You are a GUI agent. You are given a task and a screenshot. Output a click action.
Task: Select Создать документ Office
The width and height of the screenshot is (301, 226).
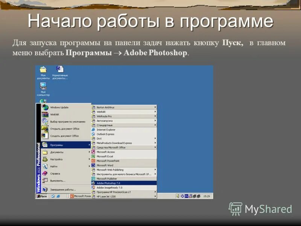tap(66, 136)
